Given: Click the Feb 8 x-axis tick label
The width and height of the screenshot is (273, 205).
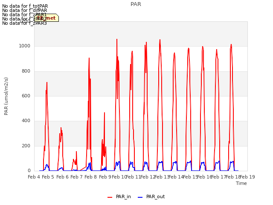Looking at the screenshot, I should [91, 177].
